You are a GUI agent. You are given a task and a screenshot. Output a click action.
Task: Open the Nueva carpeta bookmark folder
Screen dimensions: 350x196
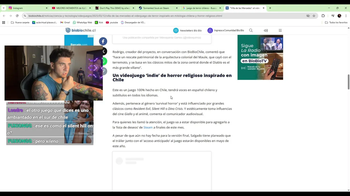[20, 23]
